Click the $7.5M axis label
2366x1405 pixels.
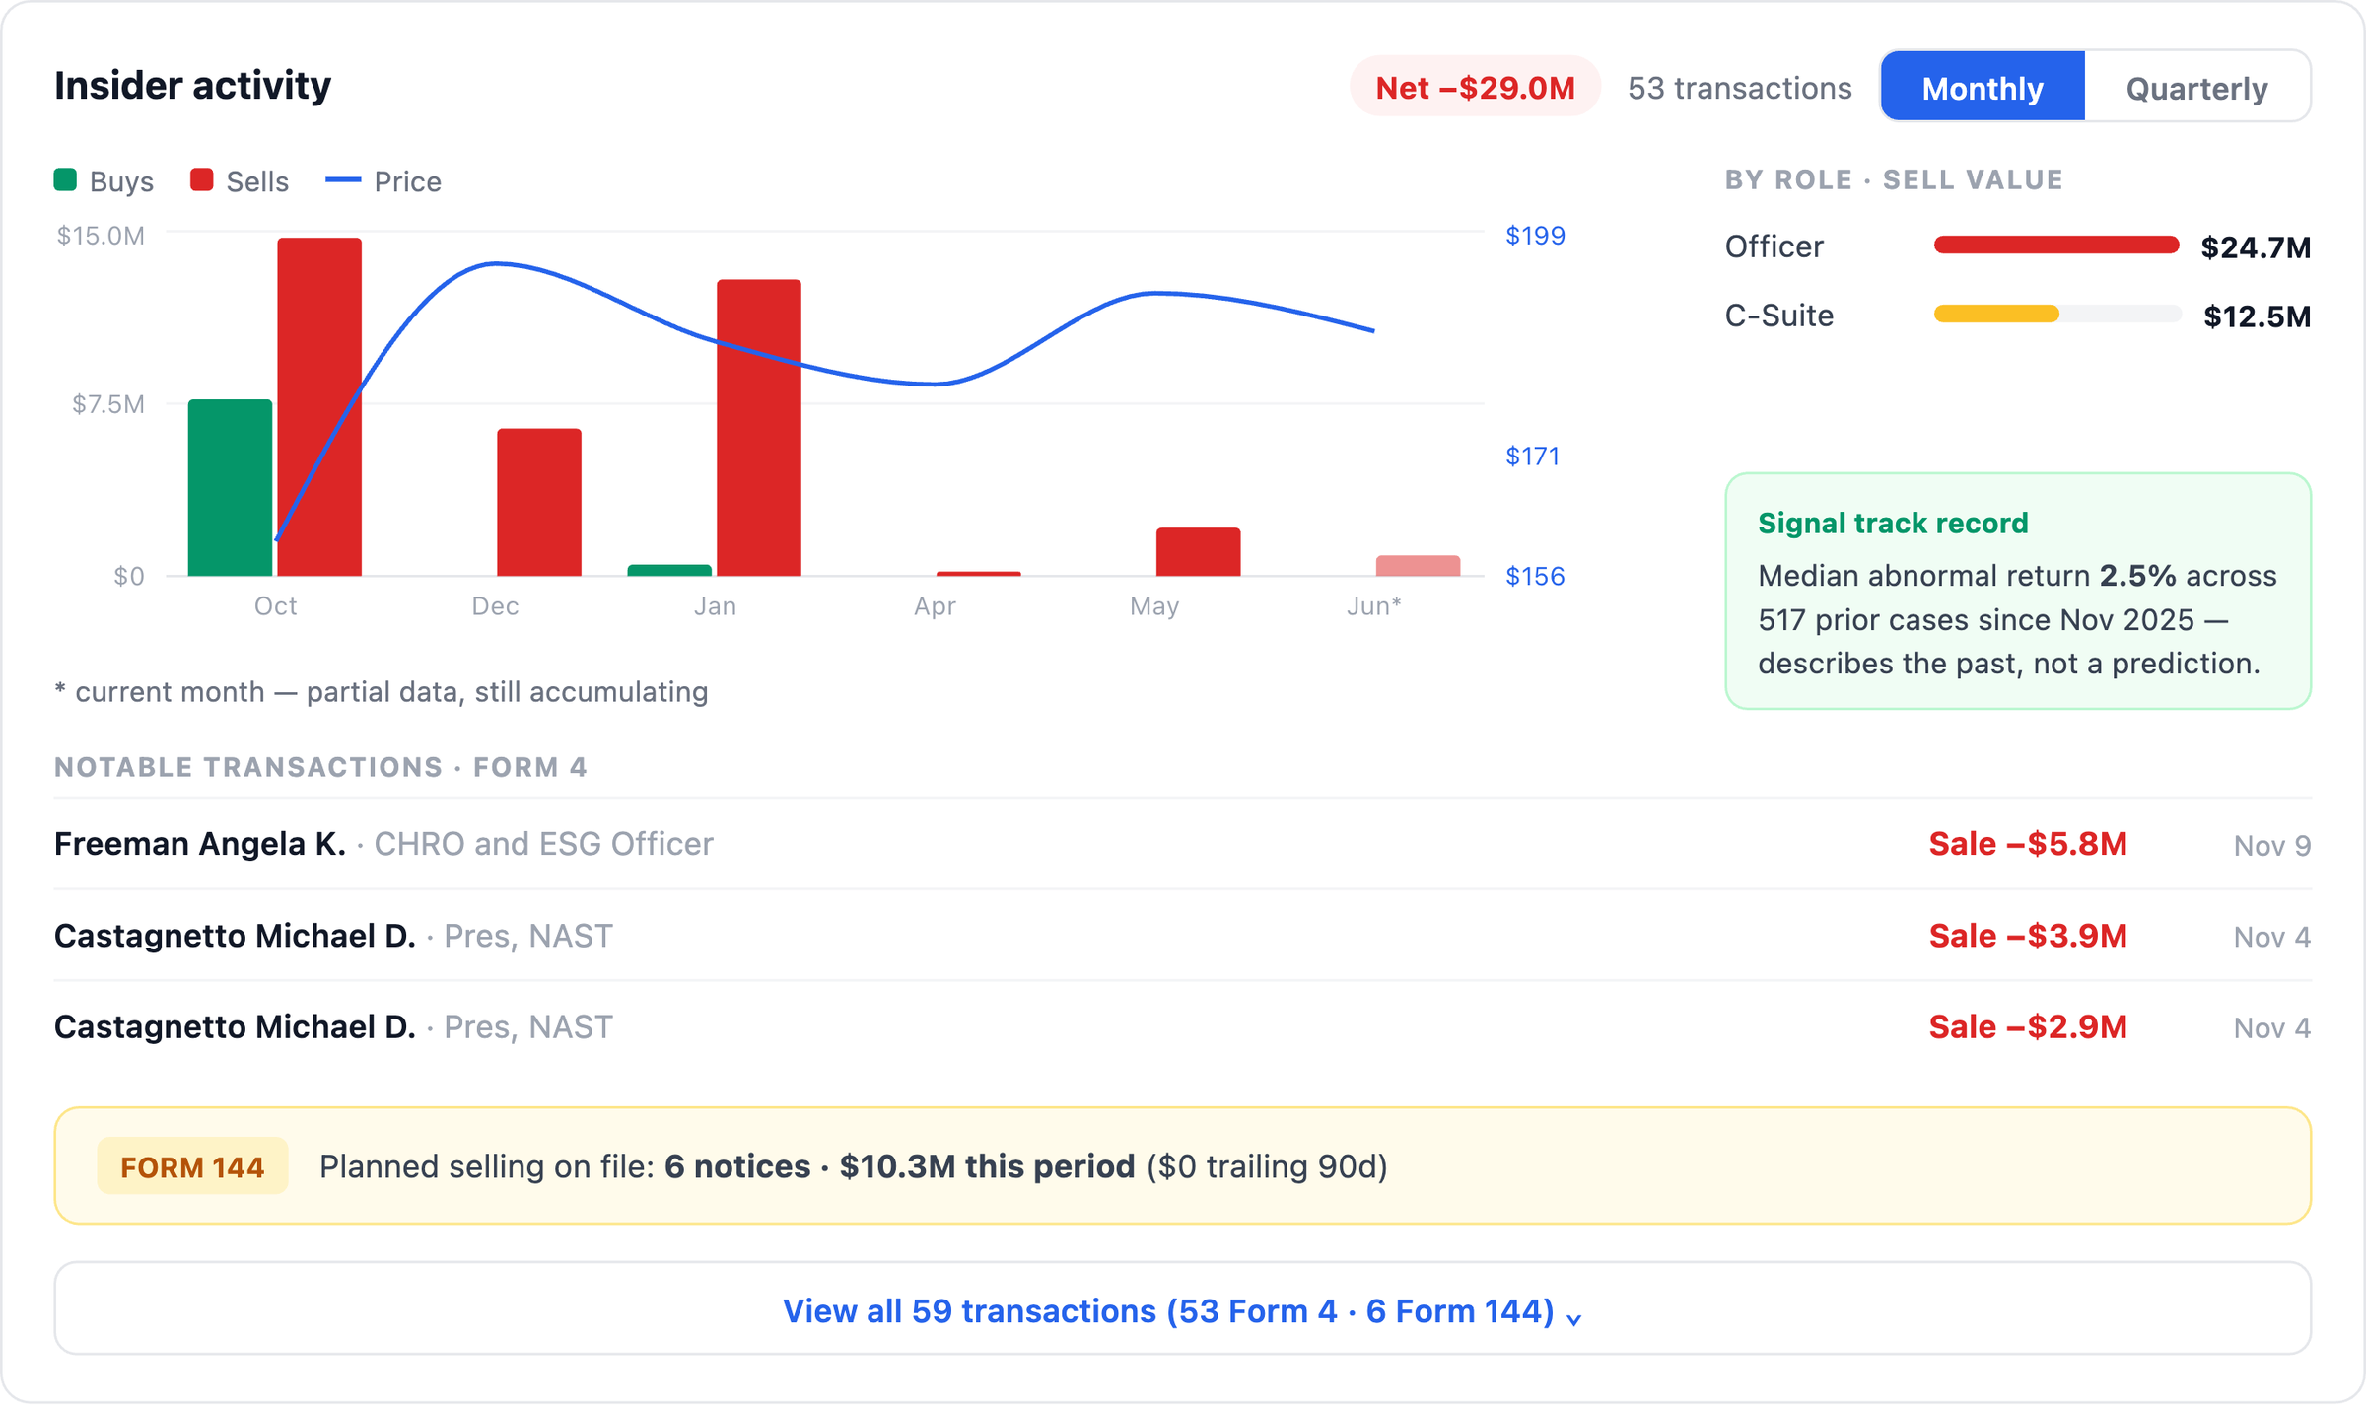(x=108, y=403)
